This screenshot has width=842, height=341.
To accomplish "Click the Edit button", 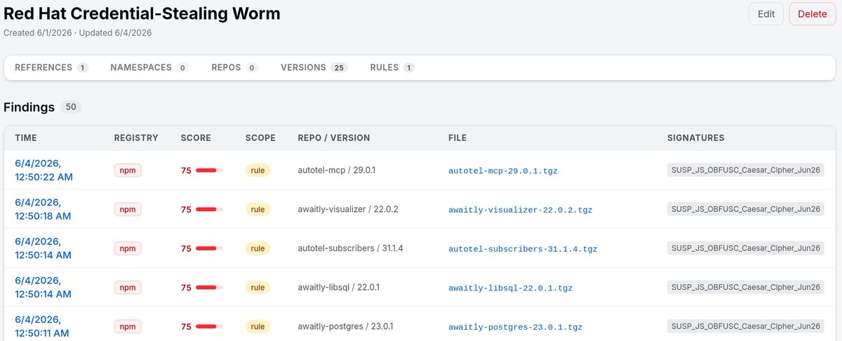I will pos(766,14).
